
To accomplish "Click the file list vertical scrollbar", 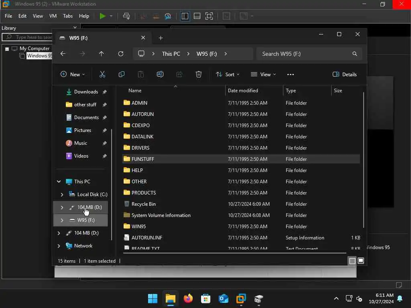I will point(363,160).
